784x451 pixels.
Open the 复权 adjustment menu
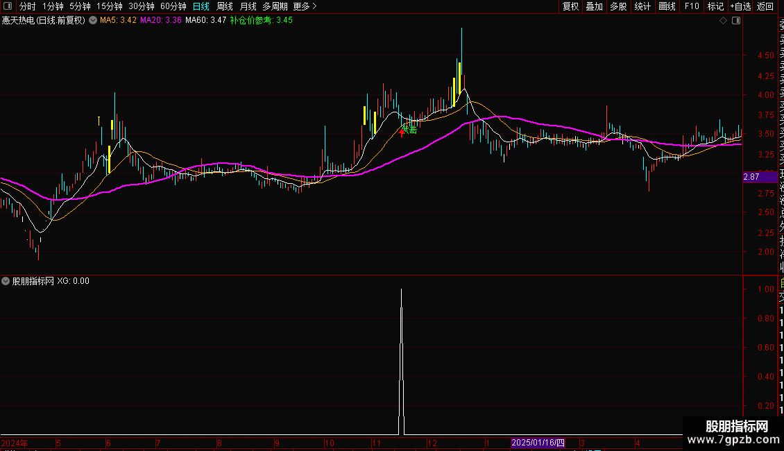(570, 6)
